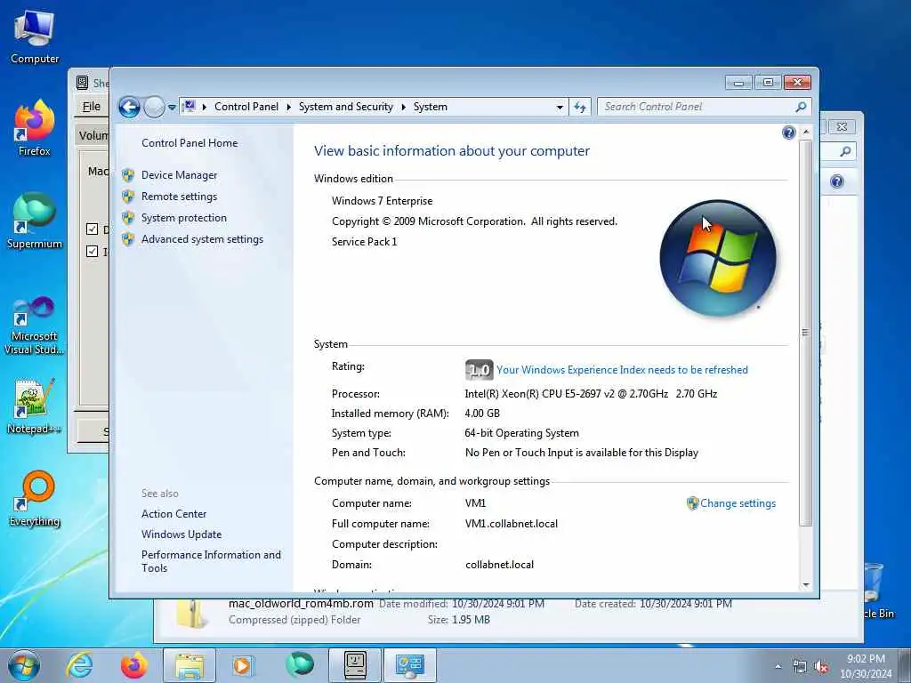The image size is (911, 683).
Task: Open Windows Update link
Action: click(x=181, y=534)
